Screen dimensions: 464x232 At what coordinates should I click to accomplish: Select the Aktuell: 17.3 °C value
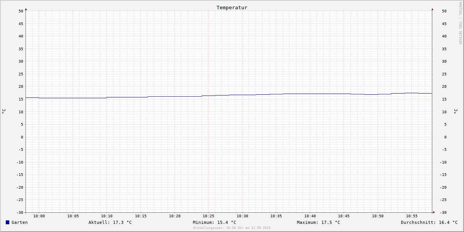[110, 222]
